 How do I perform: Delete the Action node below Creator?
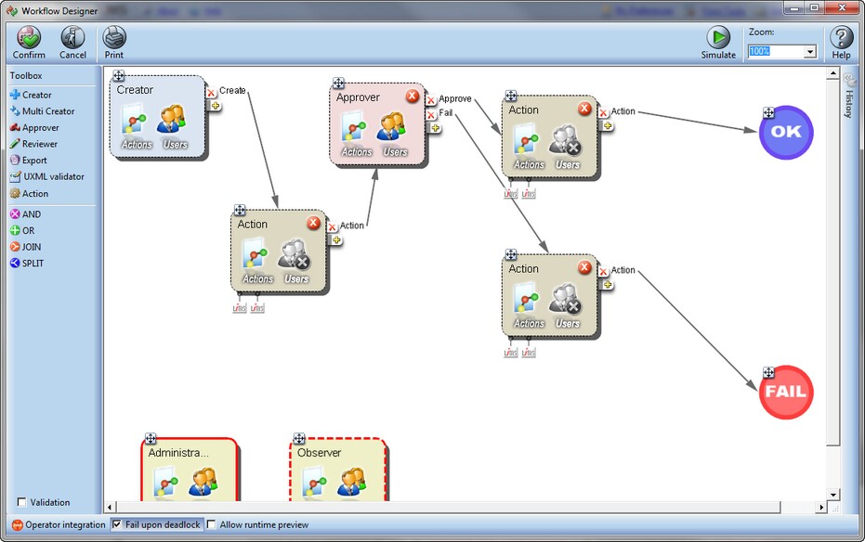click(x=313, y=223)
